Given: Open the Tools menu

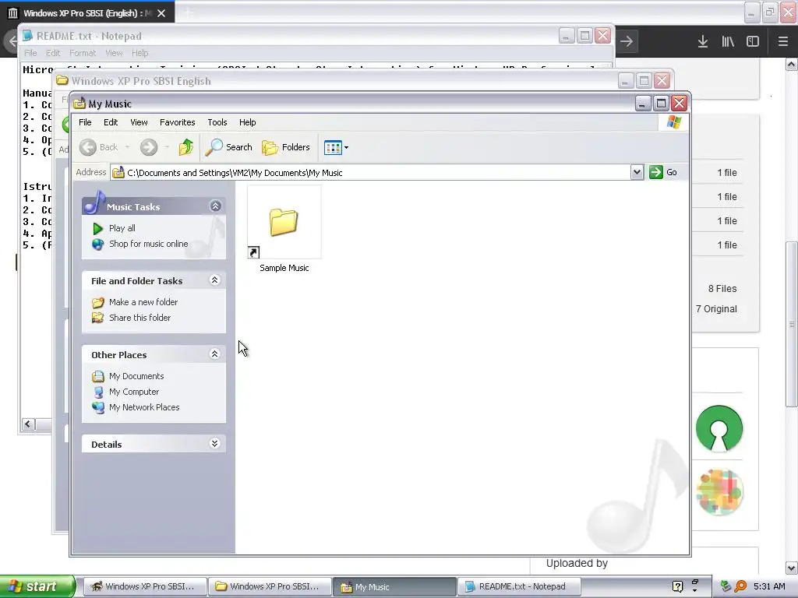Looking at the screenshot, I should click(217, 122).
